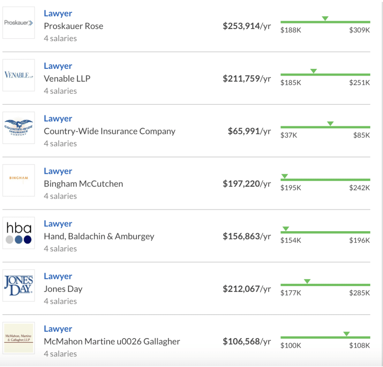Click the $197,220/yr Bingham McCutchen salary
The height and width of the screenshot is (367, 383).
pos(246,184)
